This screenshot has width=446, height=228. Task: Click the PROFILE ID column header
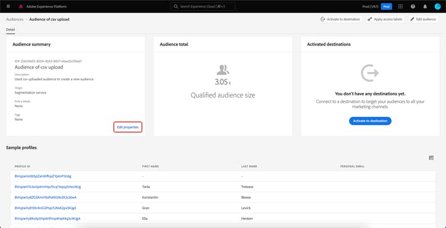point(23,166)
